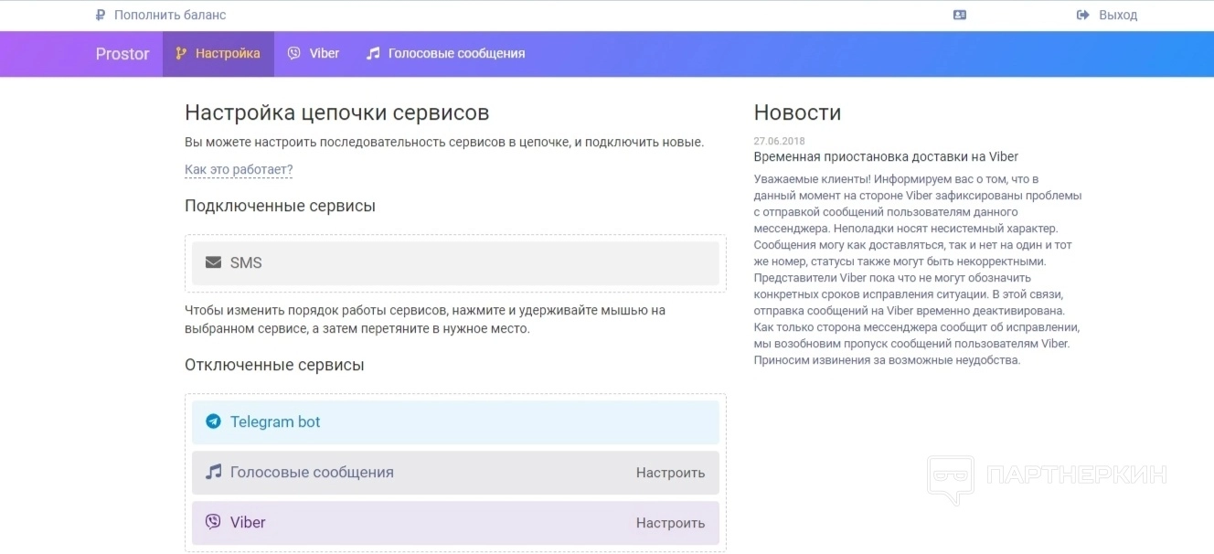Click the Viber icon in navigation bar
This screenshot has height=554, width=1214.
tap(293, 53)
